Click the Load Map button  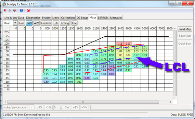click(x=185, y=29)
